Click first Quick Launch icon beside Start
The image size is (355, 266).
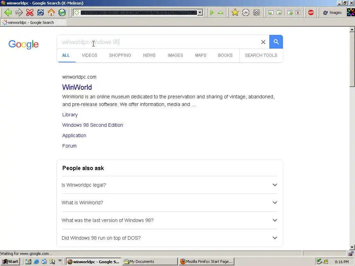[28, 262]
